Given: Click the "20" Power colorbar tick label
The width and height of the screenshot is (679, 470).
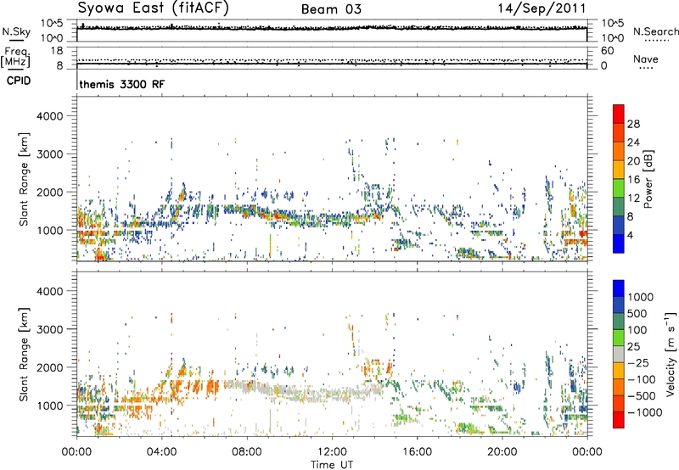Looking at the screenshot, I should click(633, 161).
